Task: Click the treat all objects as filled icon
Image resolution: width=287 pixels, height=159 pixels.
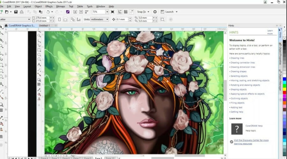Action: 162,19
